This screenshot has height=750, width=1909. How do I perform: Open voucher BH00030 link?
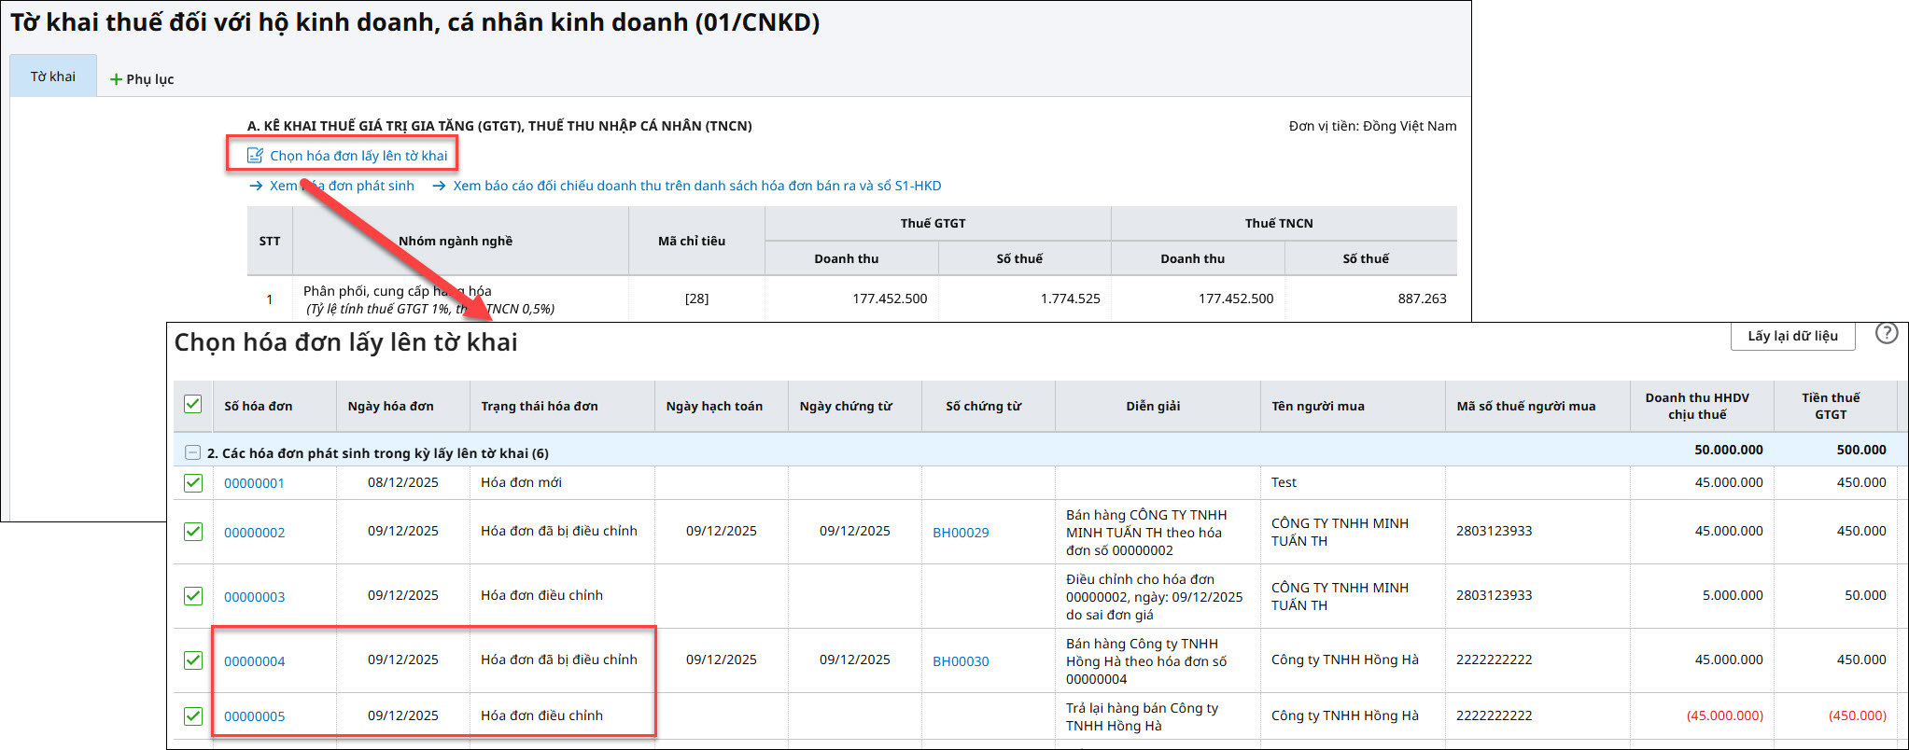[961, 661]
